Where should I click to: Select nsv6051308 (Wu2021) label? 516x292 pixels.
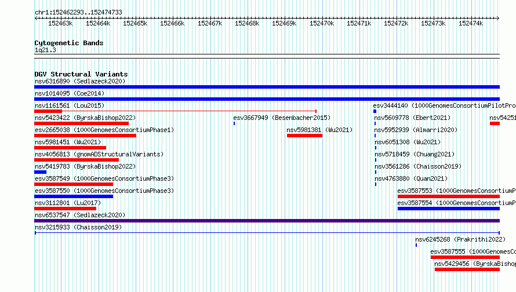pos(408,142)
